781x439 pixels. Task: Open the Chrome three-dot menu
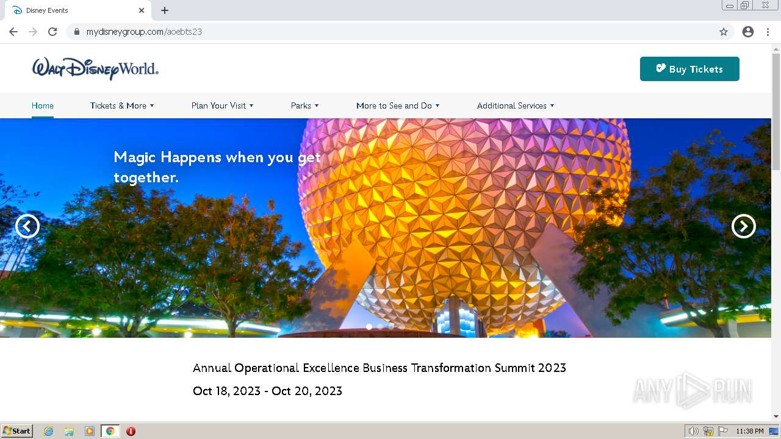coord(768,32)
